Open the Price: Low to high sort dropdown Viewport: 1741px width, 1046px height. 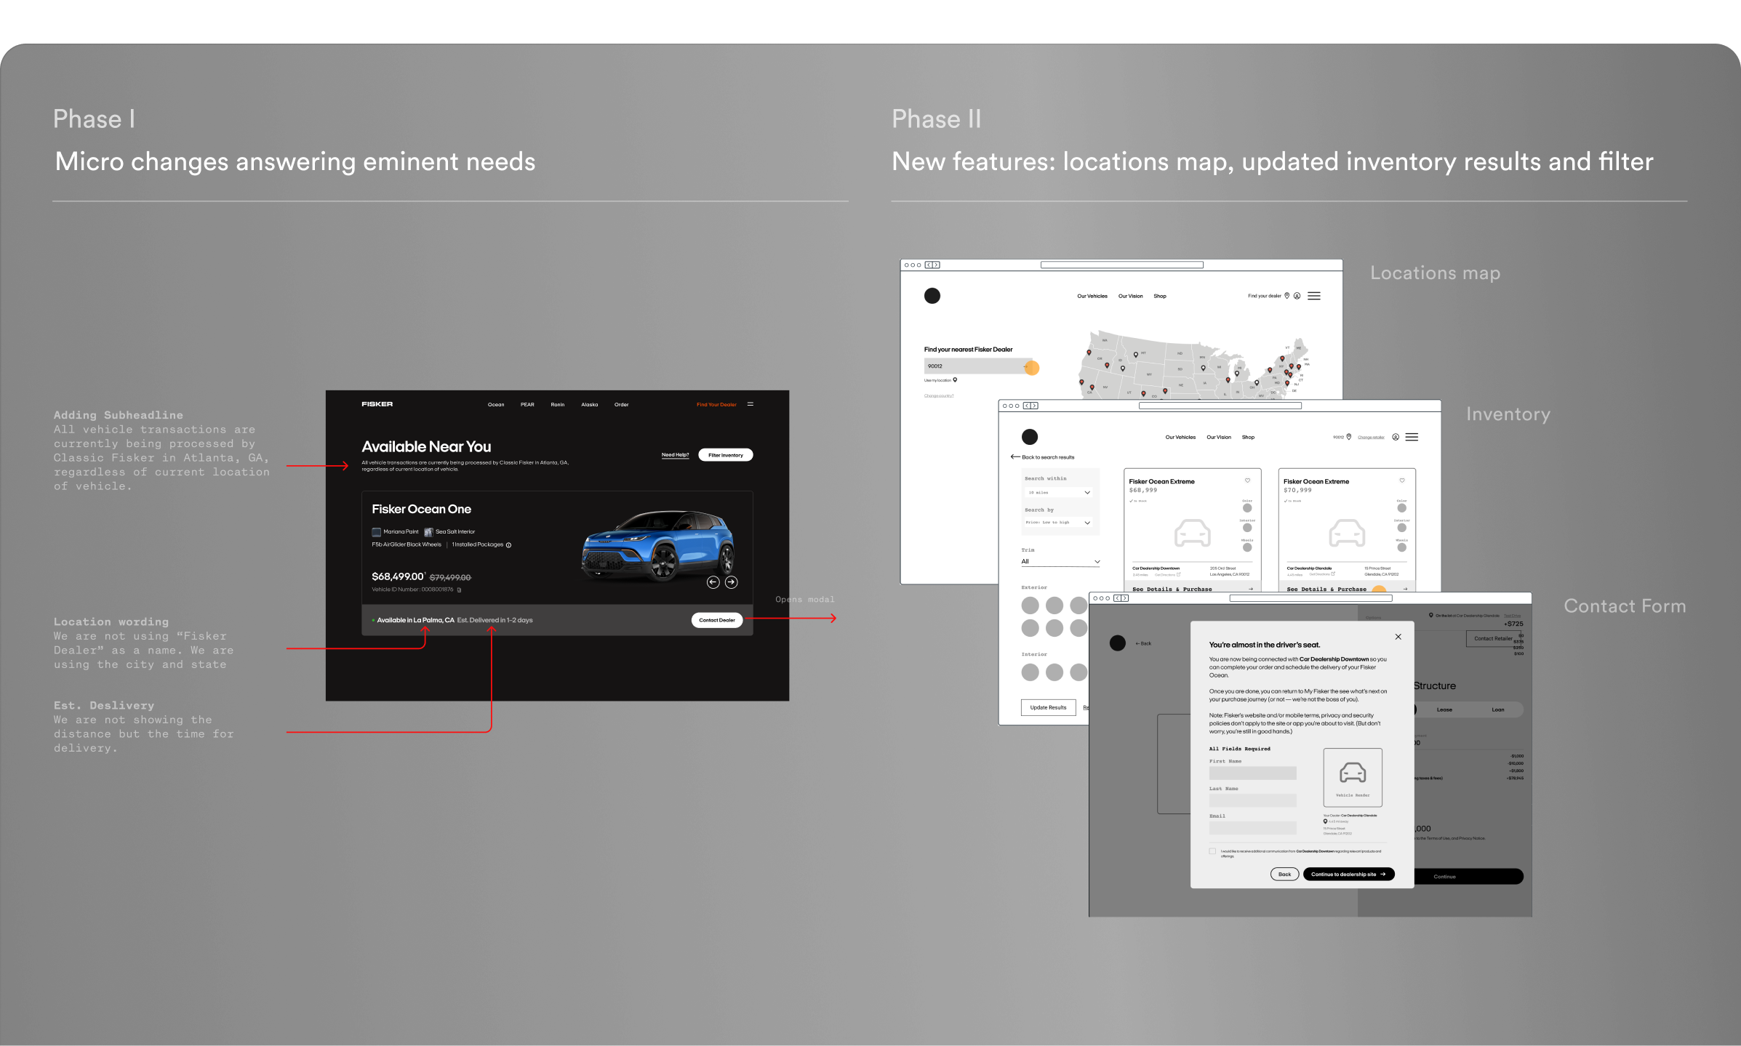1059,522
